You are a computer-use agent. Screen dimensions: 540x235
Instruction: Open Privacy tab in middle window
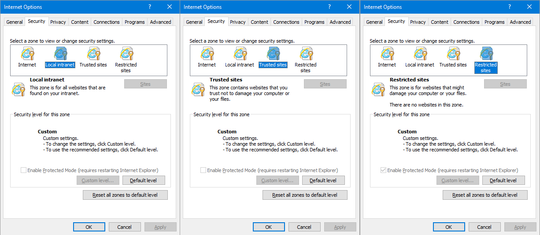[238, 22]
